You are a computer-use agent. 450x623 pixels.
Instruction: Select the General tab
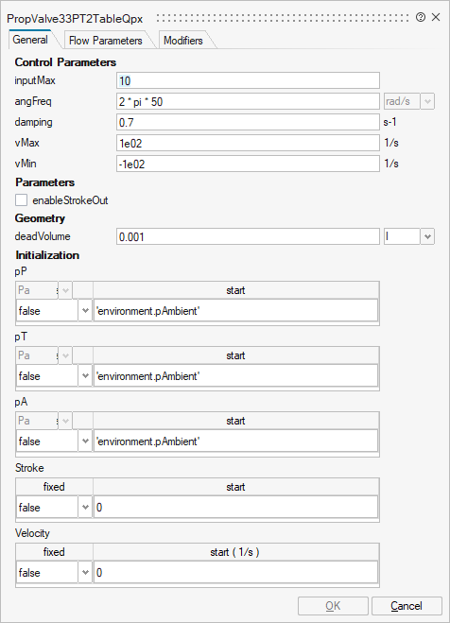(30, 40)
